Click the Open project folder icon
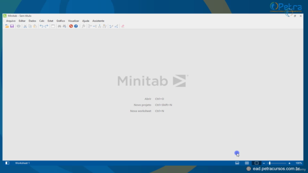This screenshot has height=173, width=308. pos(7,26)
